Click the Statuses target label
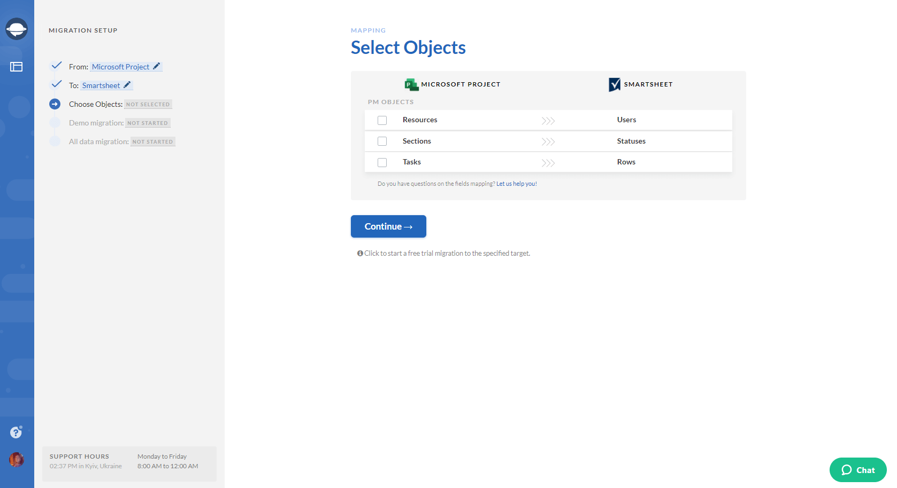 [x=631, y=141]
